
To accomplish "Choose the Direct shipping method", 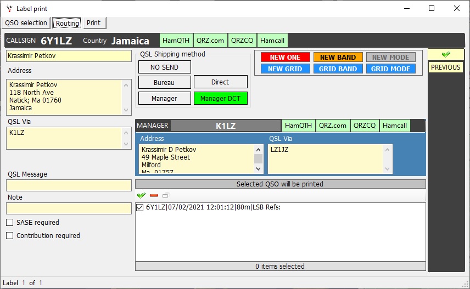I will coord(220,82).
